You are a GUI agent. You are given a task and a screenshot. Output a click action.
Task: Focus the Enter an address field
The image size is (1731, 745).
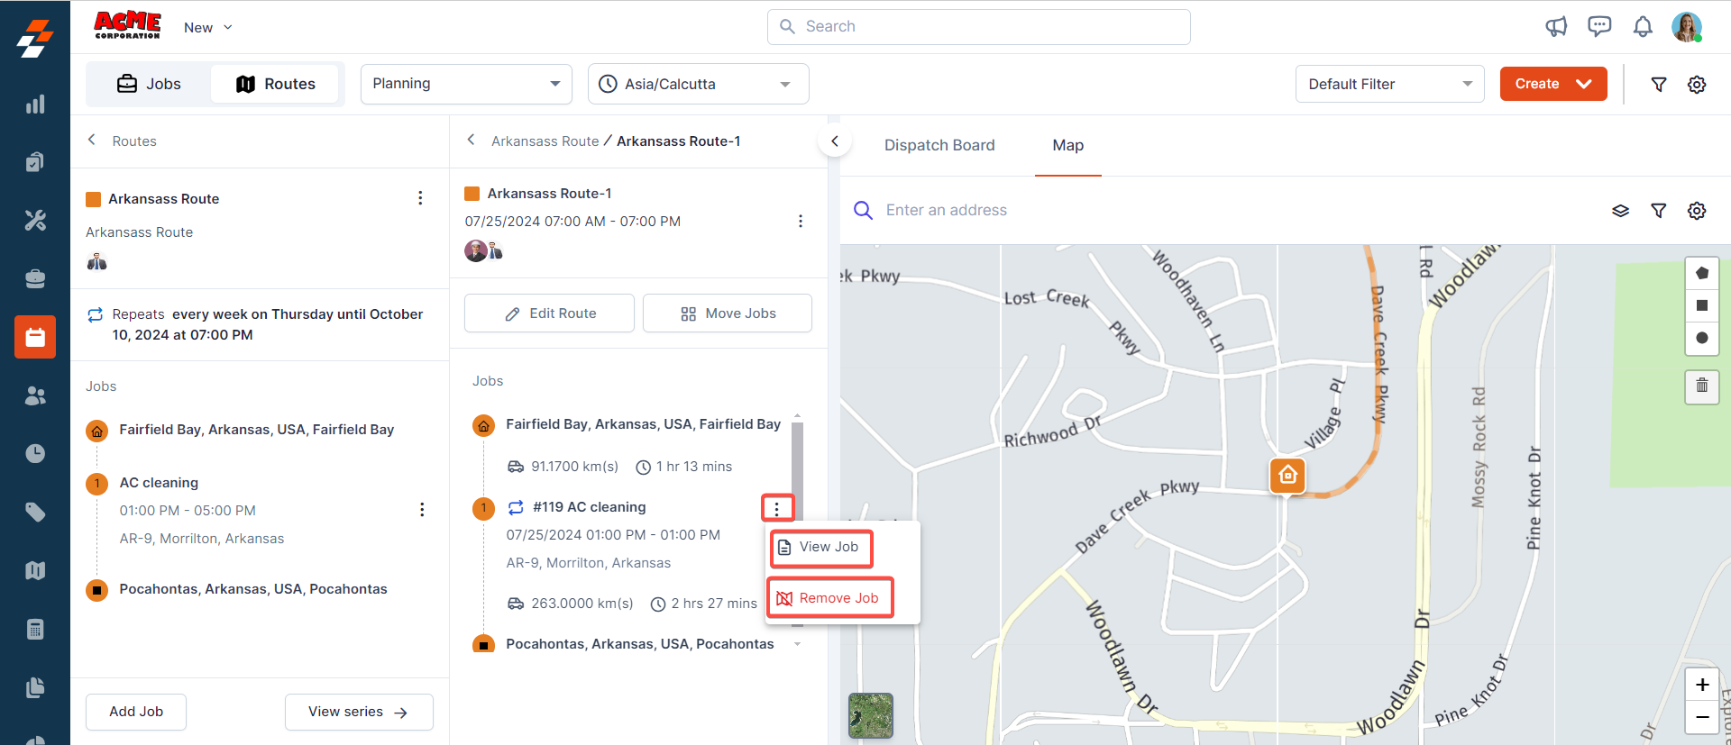coord(947,210)
